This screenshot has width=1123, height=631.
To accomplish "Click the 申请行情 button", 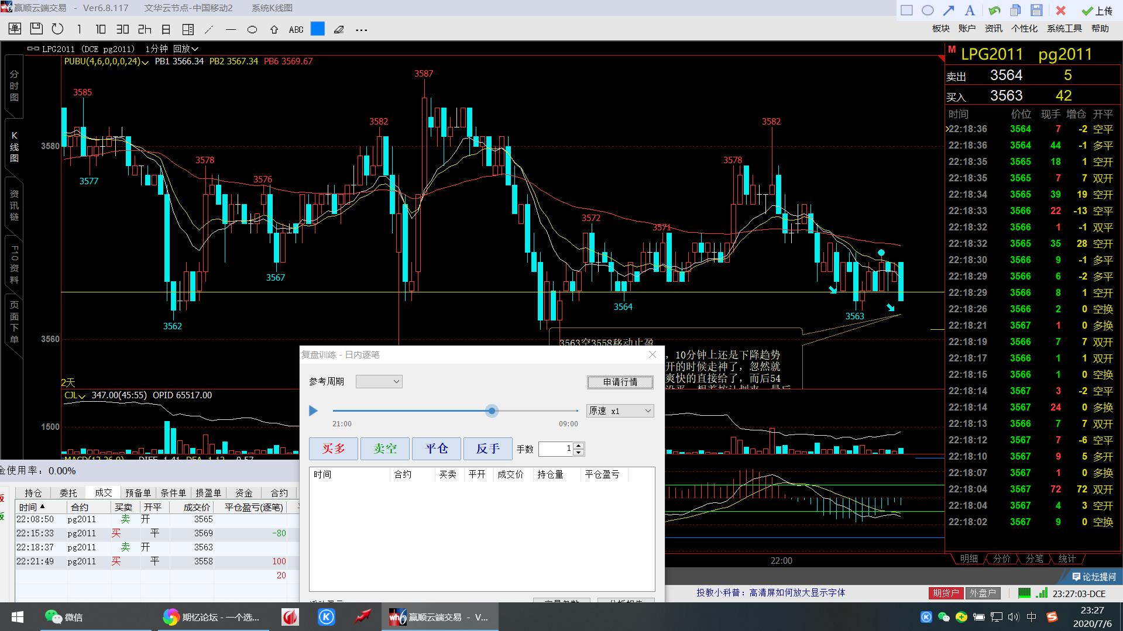I will point(620,382).
